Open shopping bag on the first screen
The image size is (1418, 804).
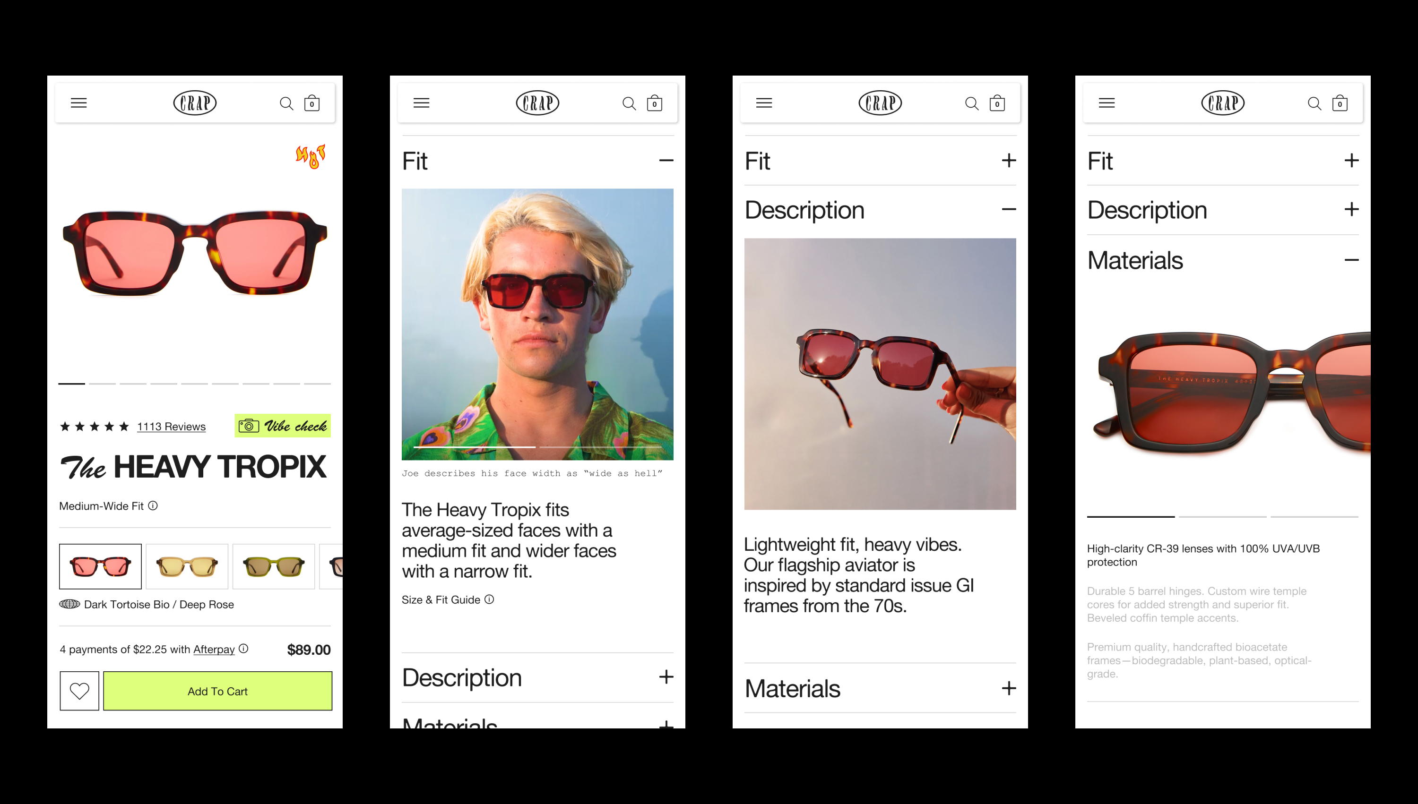point(312,103)
